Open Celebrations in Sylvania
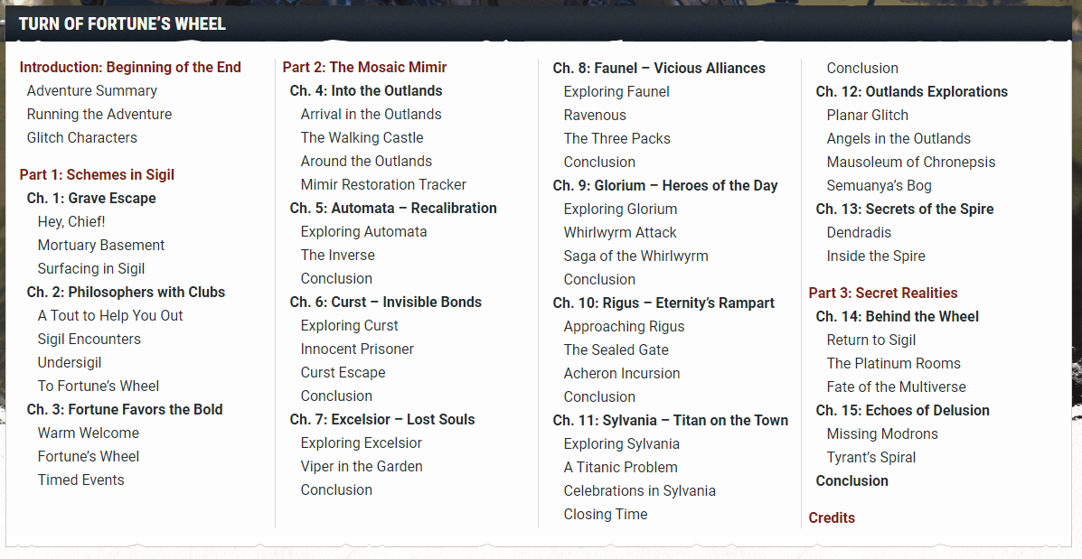 click(x=639, y=491)
